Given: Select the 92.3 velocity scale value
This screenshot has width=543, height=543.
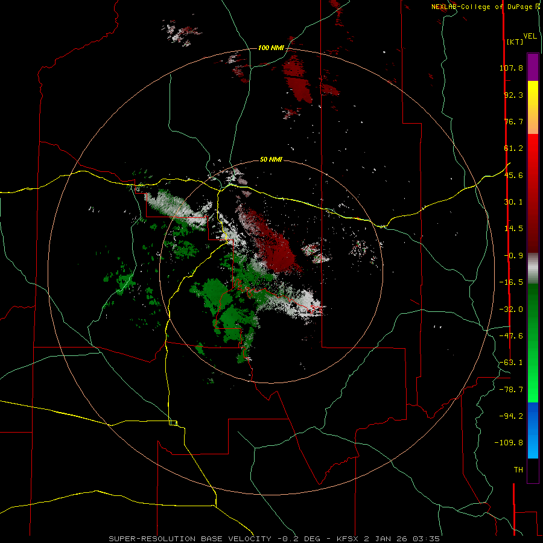Looking at the screenshot, I should pos(513,95).
